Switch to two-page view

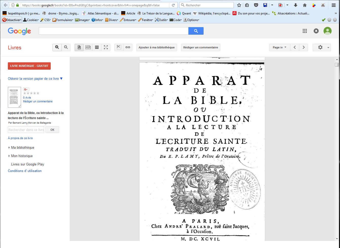click(x=88, y=47)
